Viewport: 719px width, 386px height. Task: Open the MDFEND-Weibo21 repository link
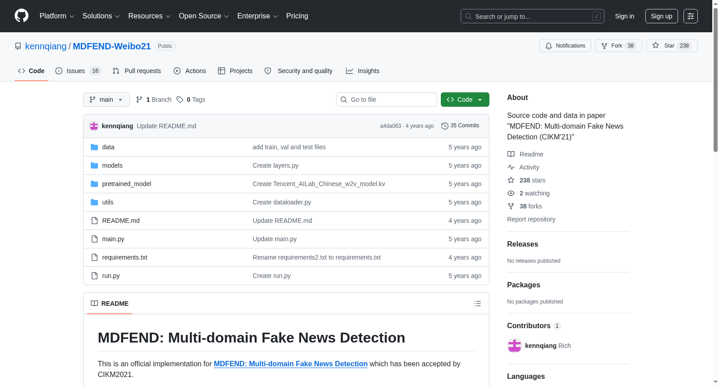(112, 46)
